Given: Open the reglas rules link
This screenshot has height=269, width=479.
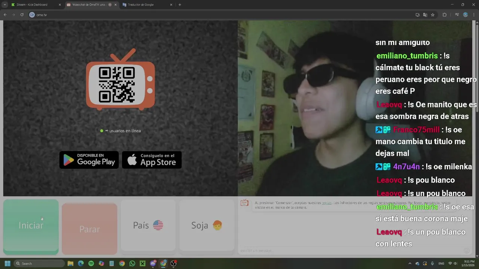Looking at the screenshot, I should [x=326, y=203].
